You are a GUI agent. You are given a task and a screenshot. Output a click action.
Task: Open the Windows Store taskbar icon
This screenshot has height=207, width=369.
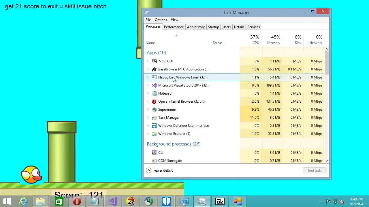tap(59, 201)
